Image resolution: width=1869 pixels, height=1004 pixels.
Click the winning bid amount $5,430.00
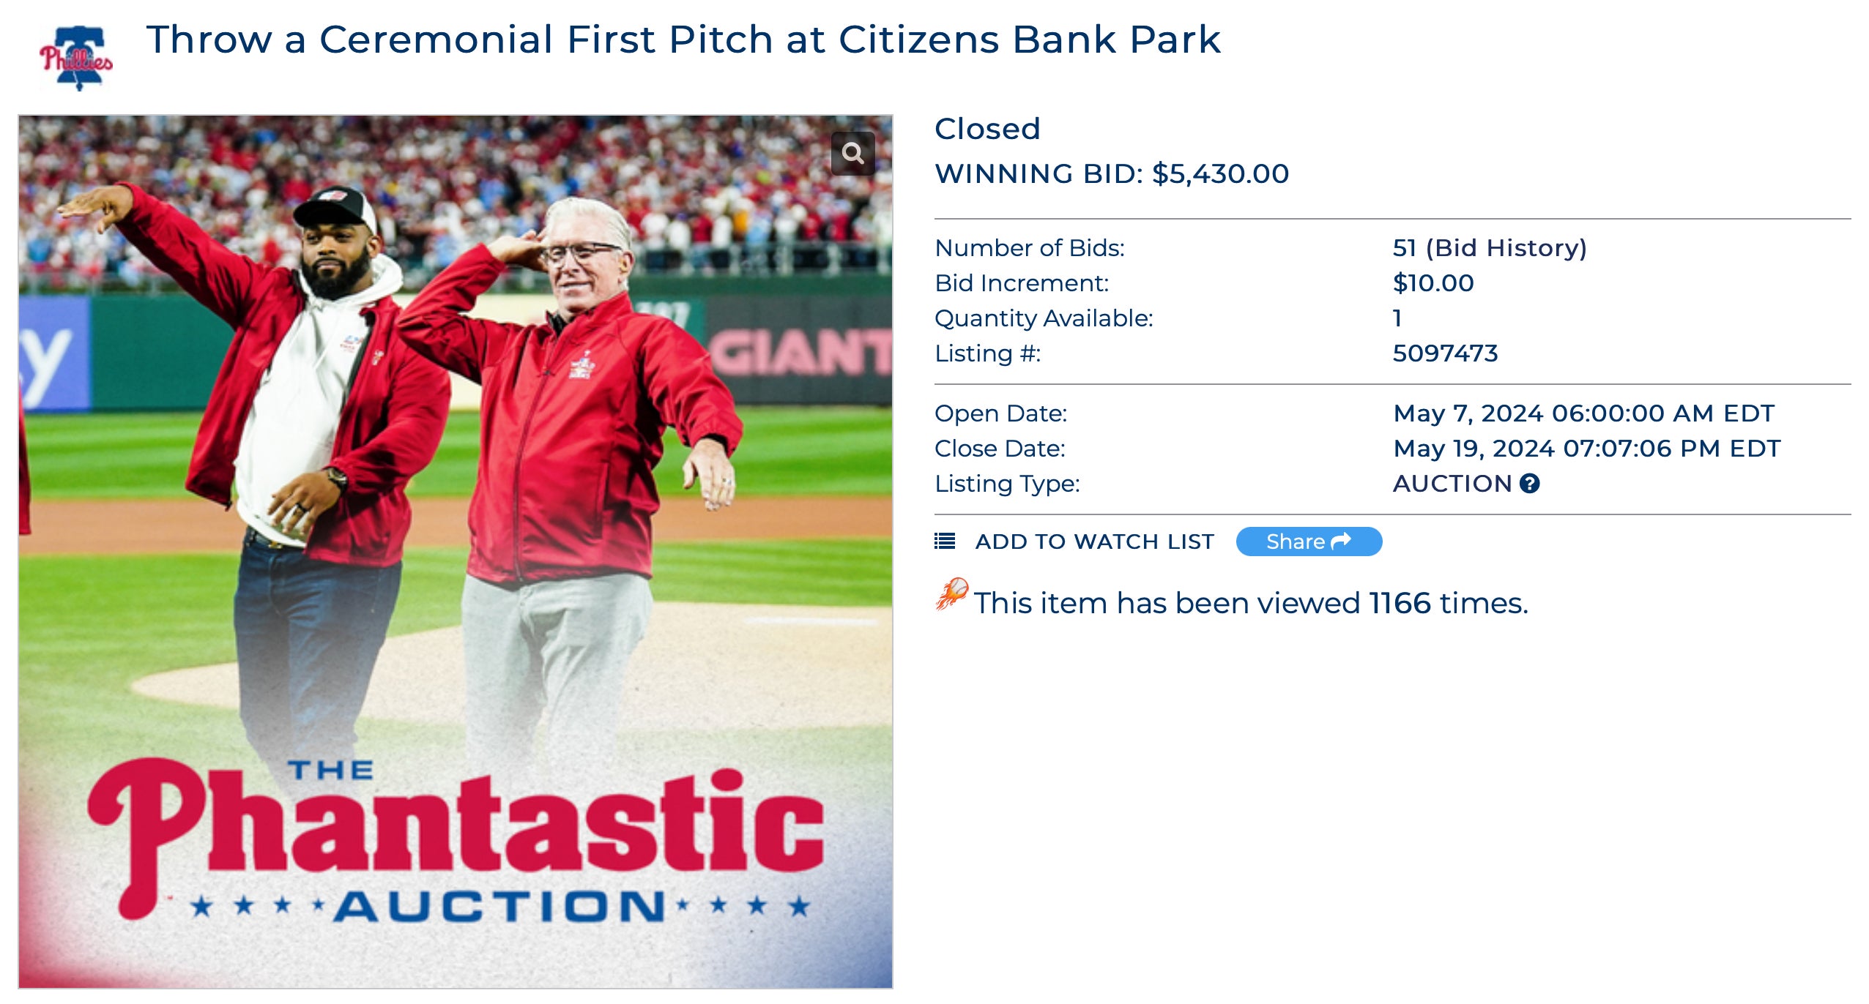1220,174
